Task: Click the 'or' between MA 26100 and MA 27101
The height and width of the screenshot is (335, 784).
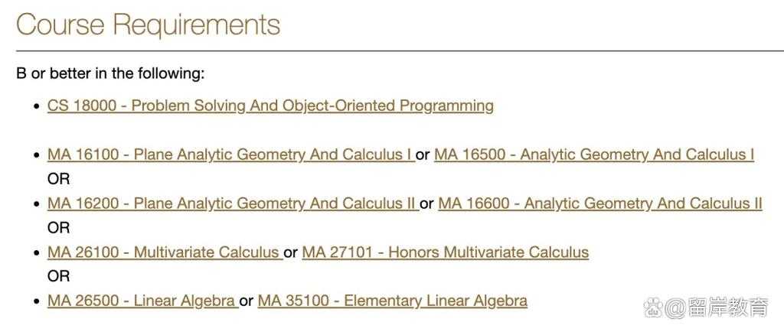Action: pyautogui.click(x=290, y=252)
